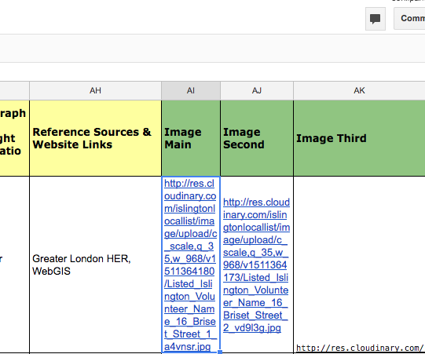Select column AI header
Screen dimensions: 425x354
(191, 91)
